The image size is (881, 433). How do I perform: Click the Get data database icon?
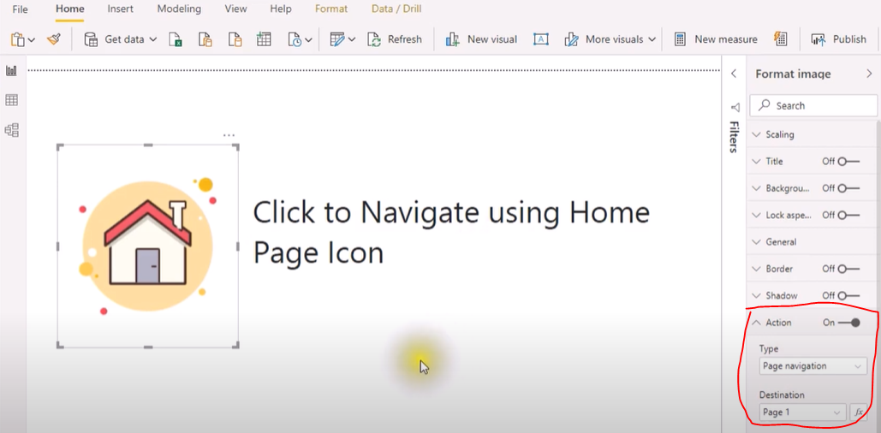[91, 39]
